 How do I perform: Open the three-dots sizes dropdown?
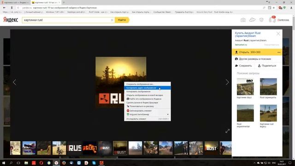point(279,52)
